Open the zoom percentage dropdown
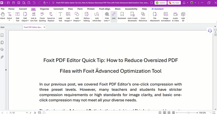Viewport: 217px width, 114px height. click(x=210, y=113)
